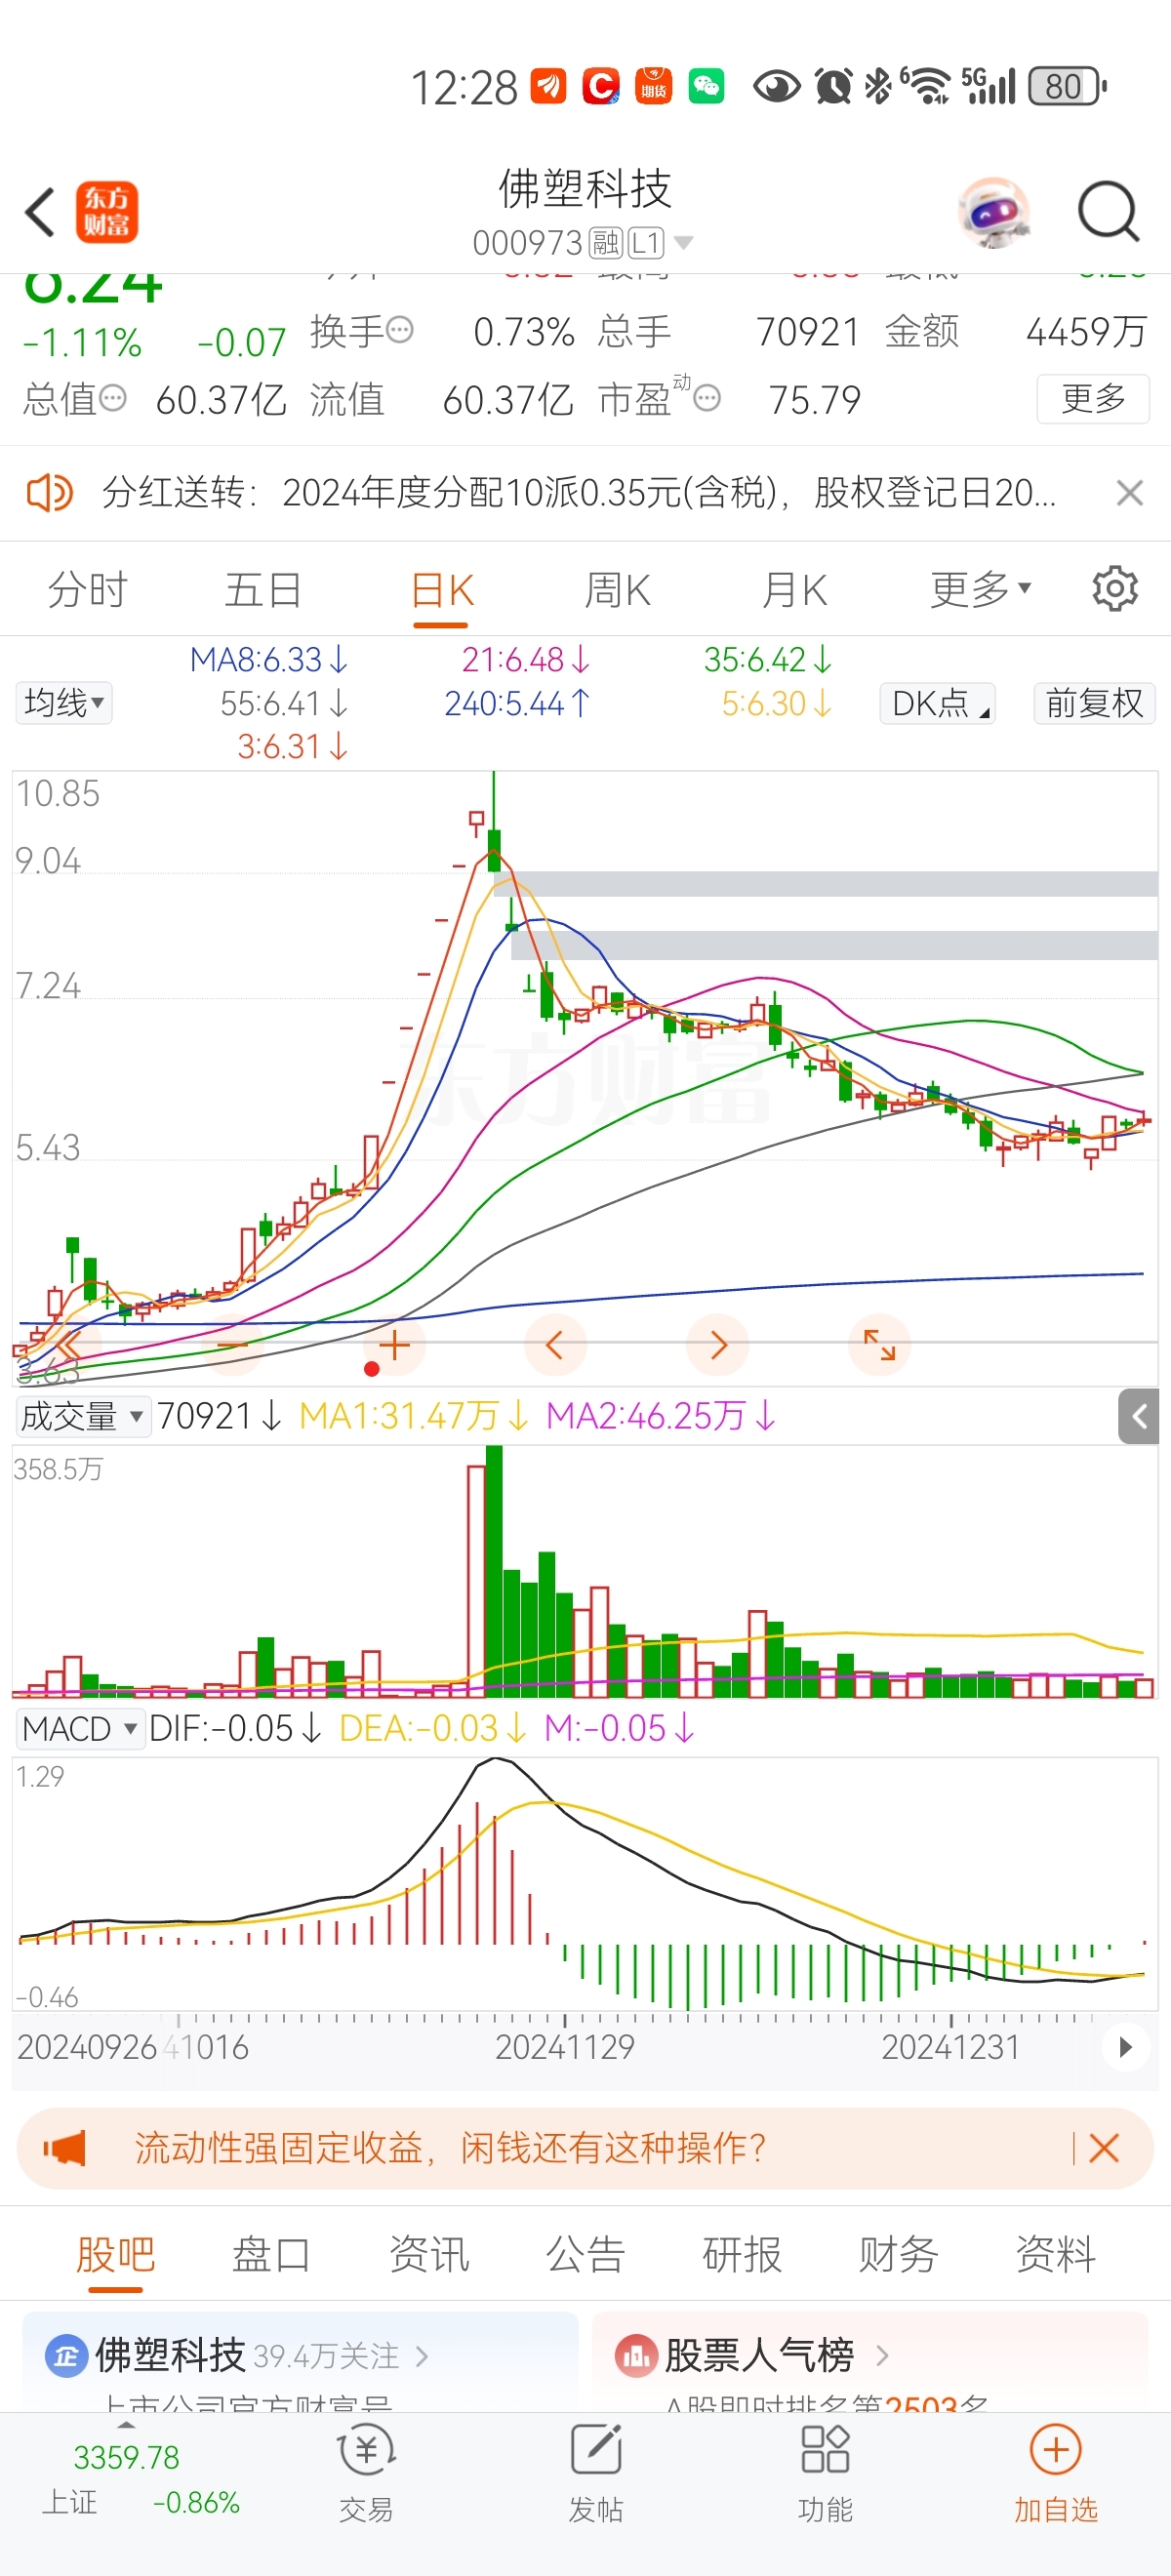Viewport: 1171px width, 2576px height.
Task: Switch to 分时 chart tab
Action: click(x=88, y=590)
